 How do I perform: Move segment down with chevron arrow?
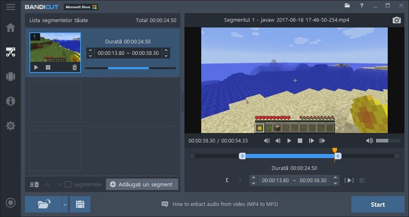point(59,185)
